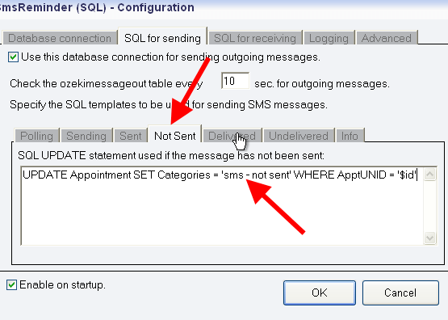Viewport: 448px width, 320px height.
Task: Switch to the Sent template tab
Action: pyautogui.click(x=131, y=136)
